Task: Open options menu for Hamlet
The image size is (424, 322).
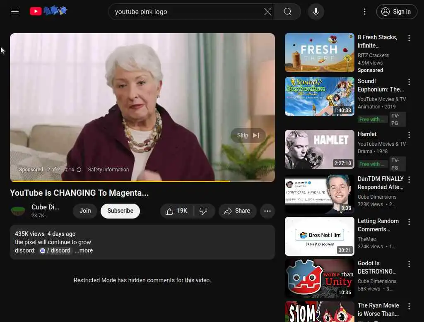Action: [409, 135]
